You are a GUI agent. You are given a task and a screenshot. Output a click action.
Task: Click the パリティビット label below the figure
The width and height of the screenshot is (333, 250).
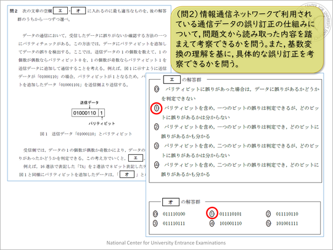click(x=102, y=123)
